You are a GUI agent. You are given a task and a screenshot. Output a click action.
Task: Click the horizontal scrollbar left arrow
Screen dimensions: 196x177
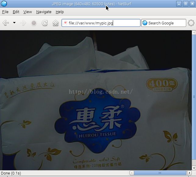point(132,173)
